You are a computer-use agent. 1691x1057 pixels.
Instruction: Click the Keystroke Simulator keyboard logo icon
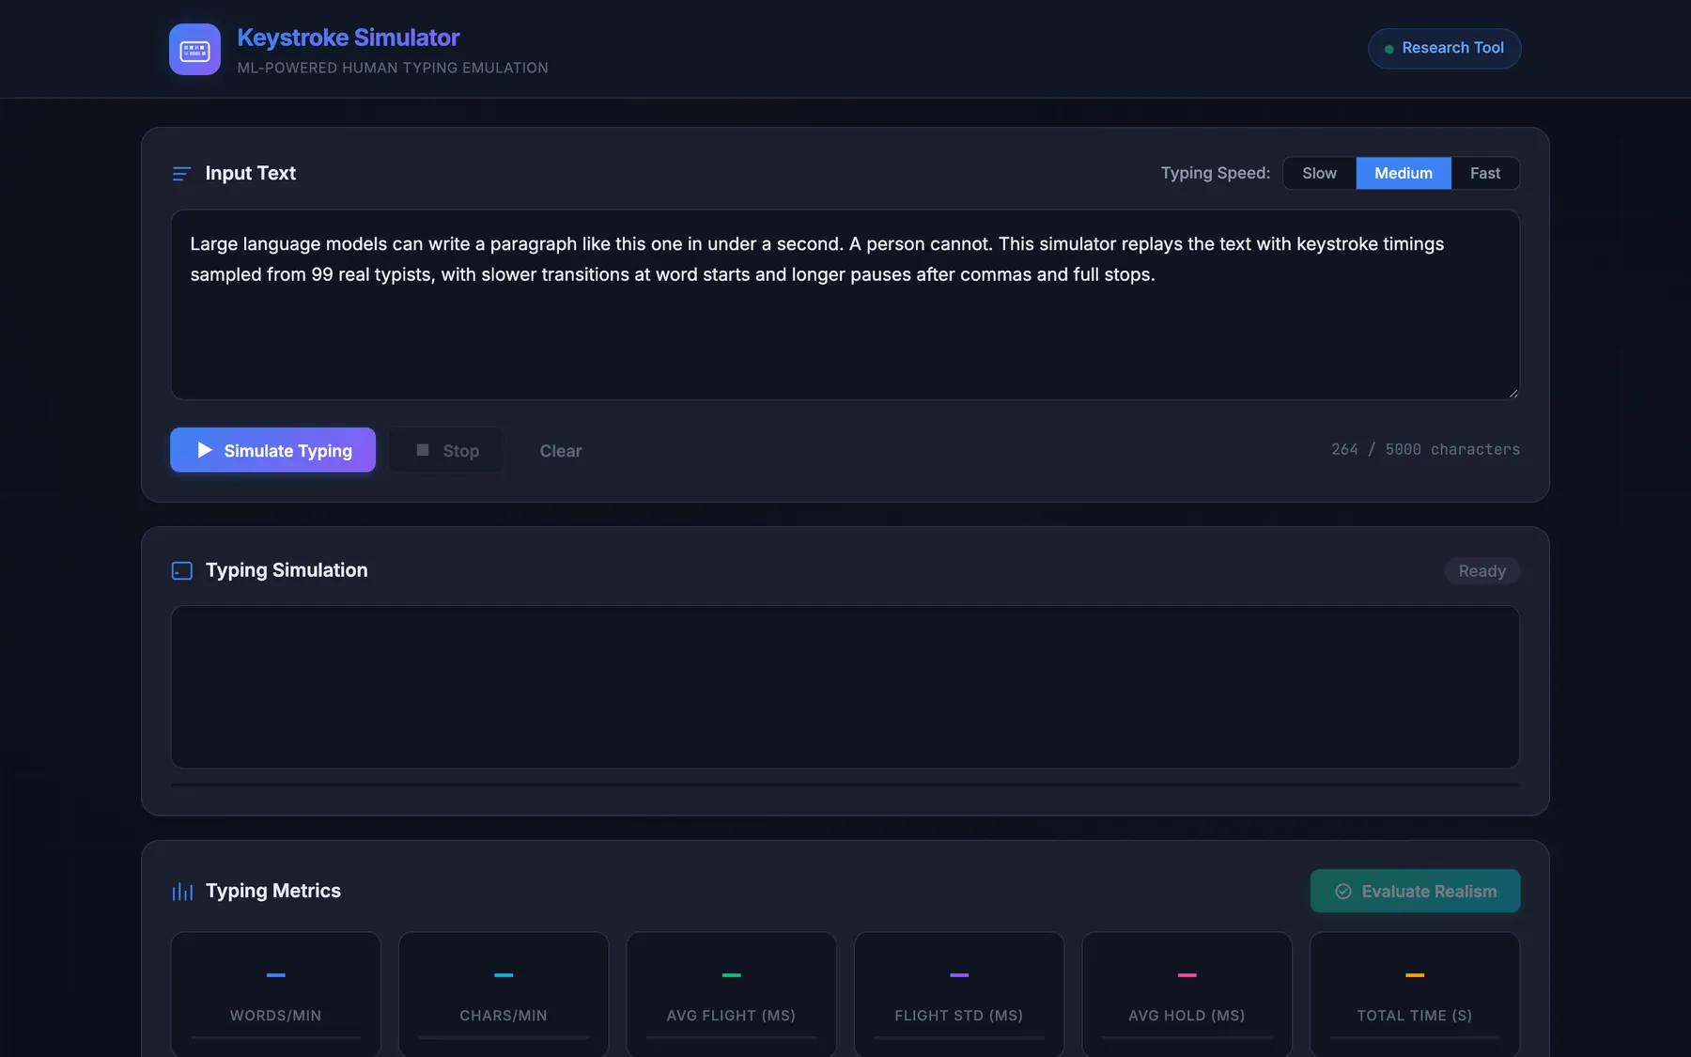click(194, 49)
